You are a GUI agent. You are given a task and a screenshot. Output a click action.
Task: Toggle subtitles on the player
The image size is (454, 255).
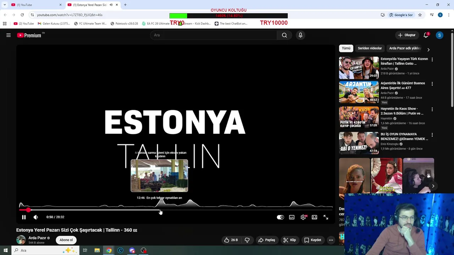coord(292,217)
